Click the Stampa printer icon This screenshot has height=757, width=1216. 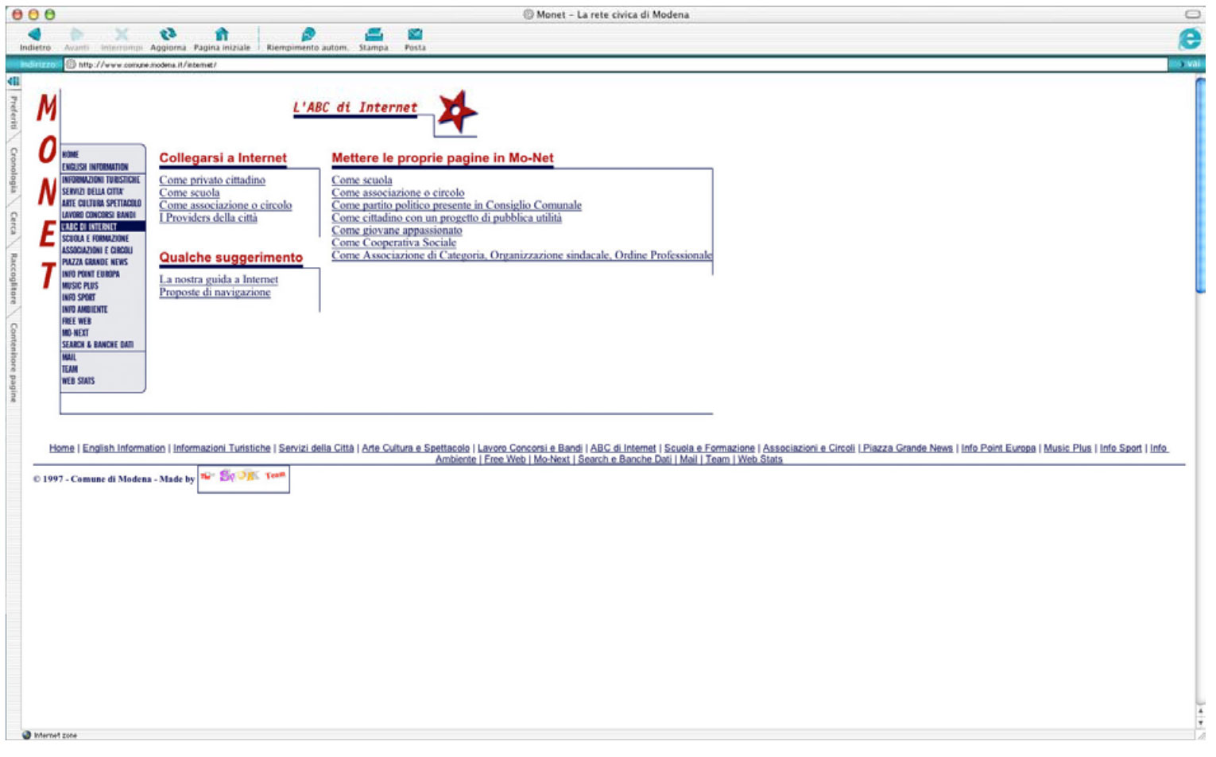pyautogui.click(x=374, y=34)
